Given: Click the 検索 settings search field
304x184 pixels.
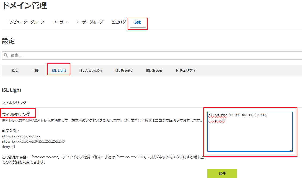Looking at the screenshot, I should [152, 55].
